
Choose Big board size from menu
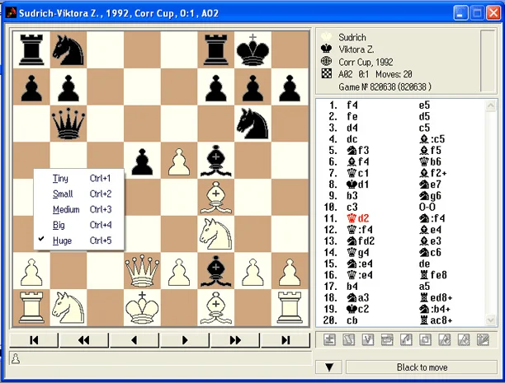(79, 225)
